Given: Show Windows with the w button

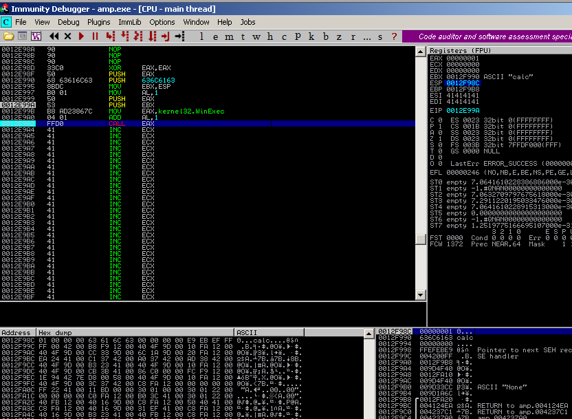Looking at the screenshot, I should click(x=256, y=36).
